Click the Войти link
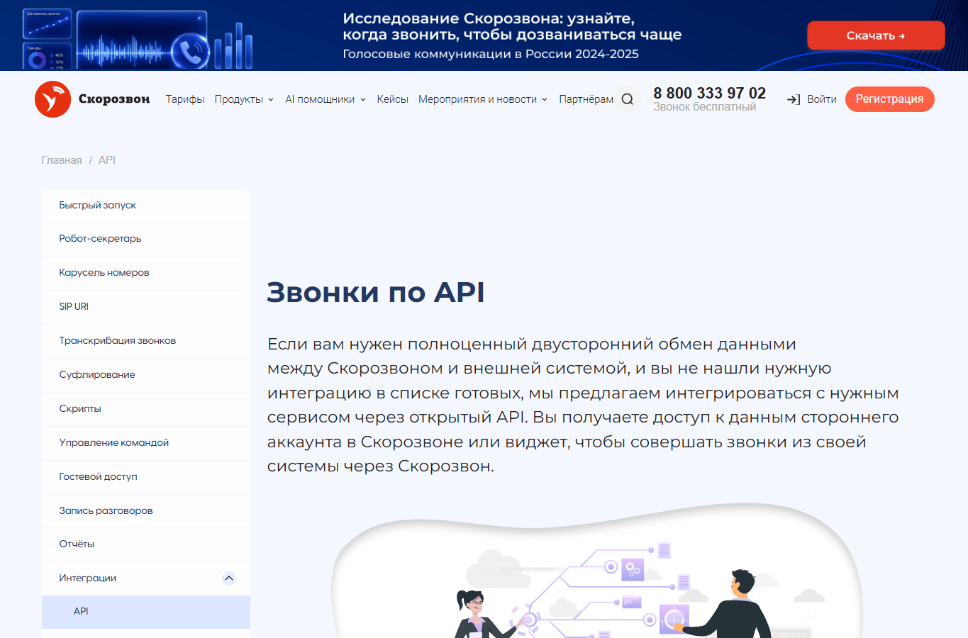Viewport: 968px width, 638px height. click(822, 99)
